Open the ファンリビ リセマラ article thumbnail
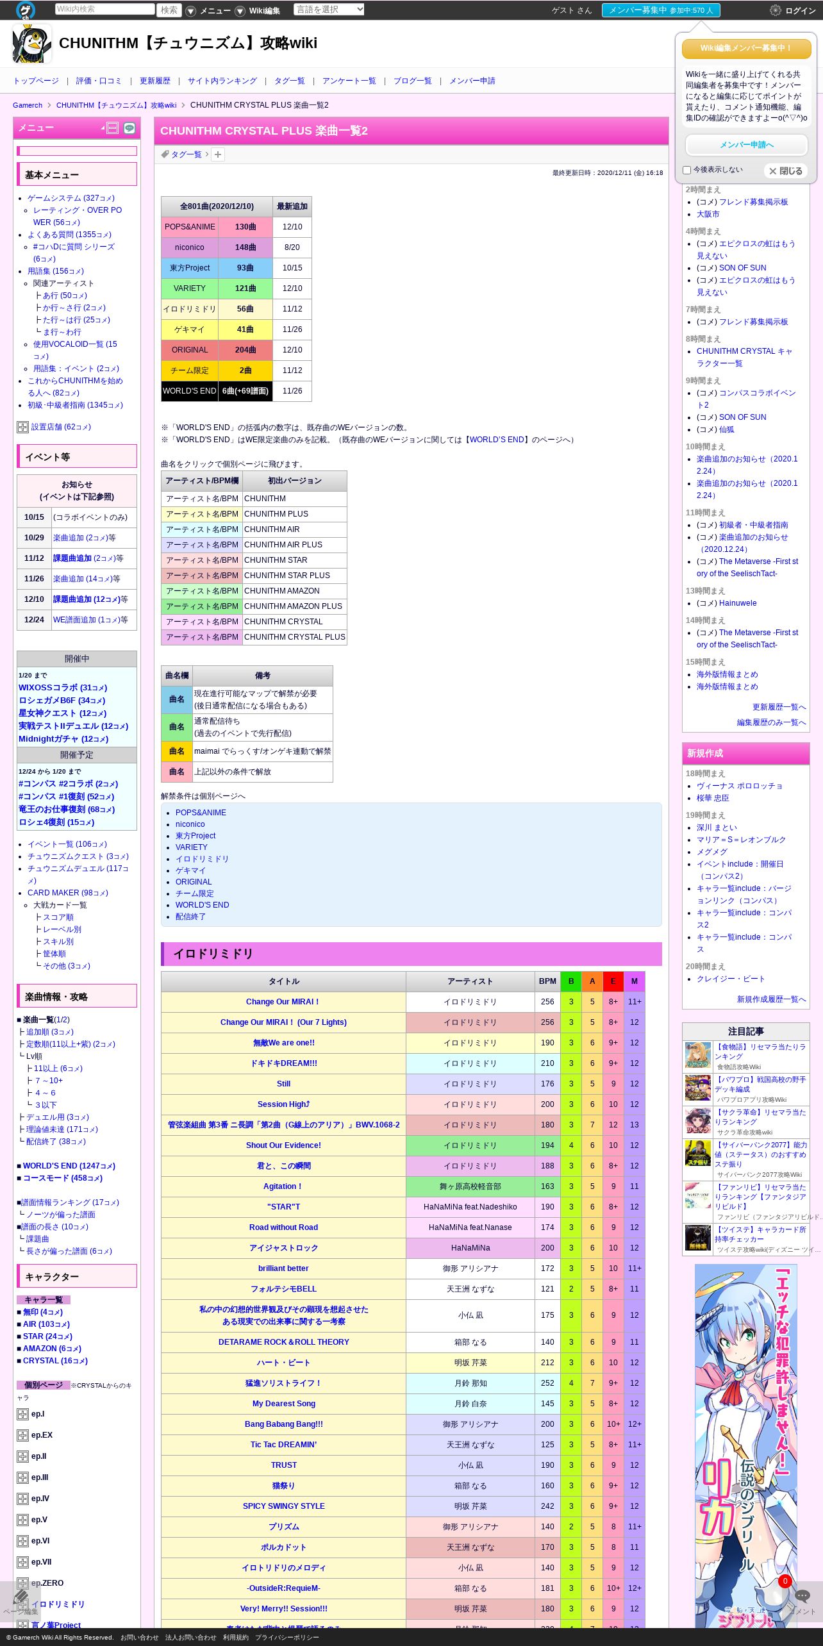 tap(698, 1195)
